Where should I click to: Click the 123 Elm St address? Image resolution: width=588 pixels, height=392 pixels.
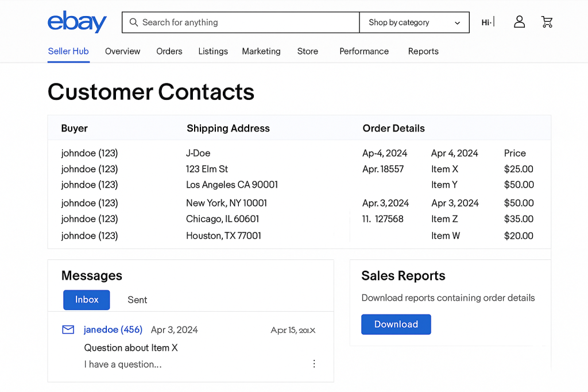point(207,169)
